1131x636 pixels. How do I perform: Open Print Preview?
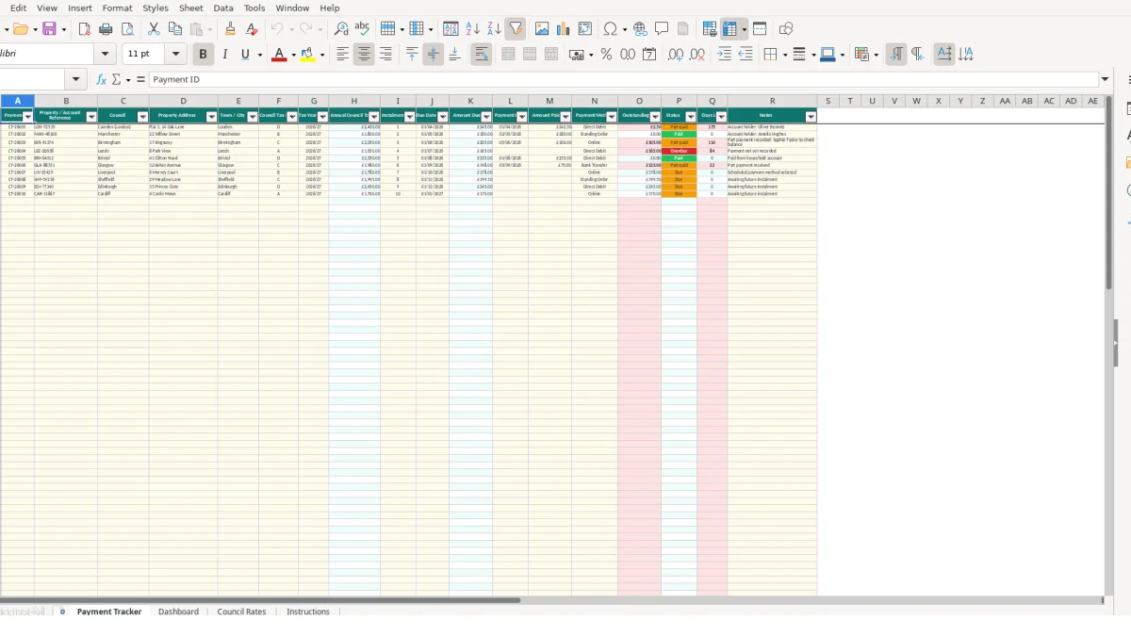click(x=128, y=29)
